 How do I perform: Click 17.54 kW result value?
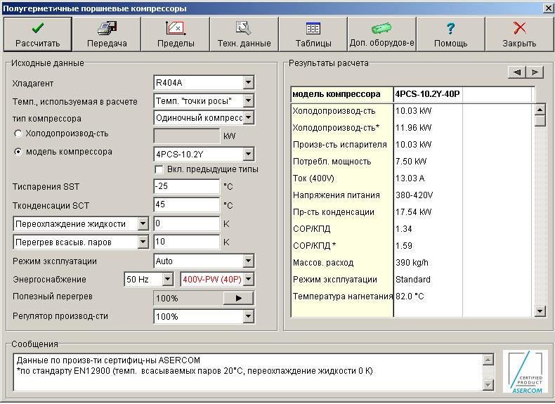coord(413,212)
